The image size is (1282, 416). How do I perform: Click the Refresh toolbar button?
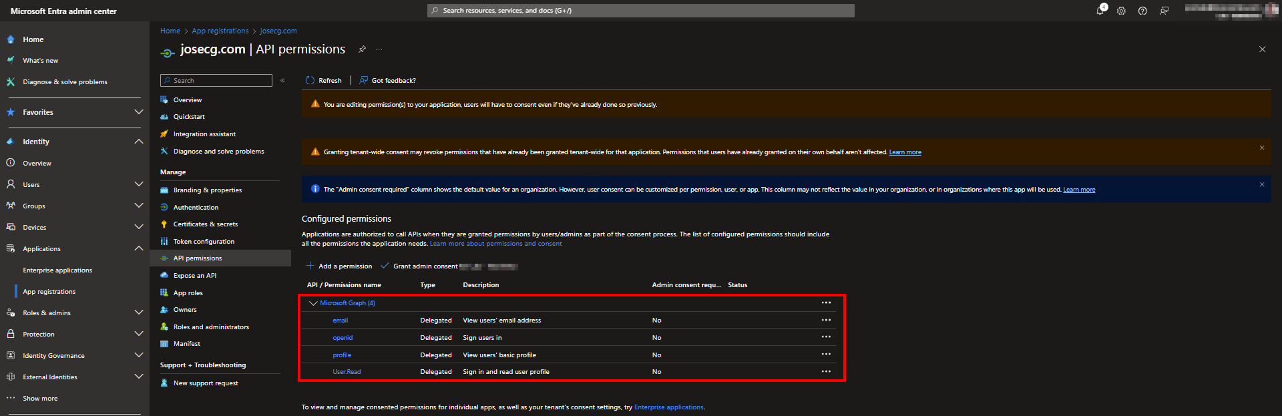click(x=324, y=81)
